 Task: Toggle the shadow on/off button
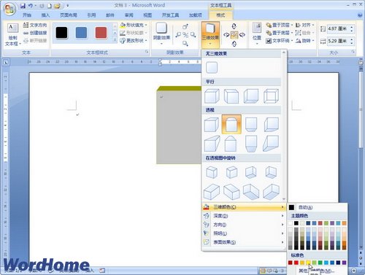185,35
